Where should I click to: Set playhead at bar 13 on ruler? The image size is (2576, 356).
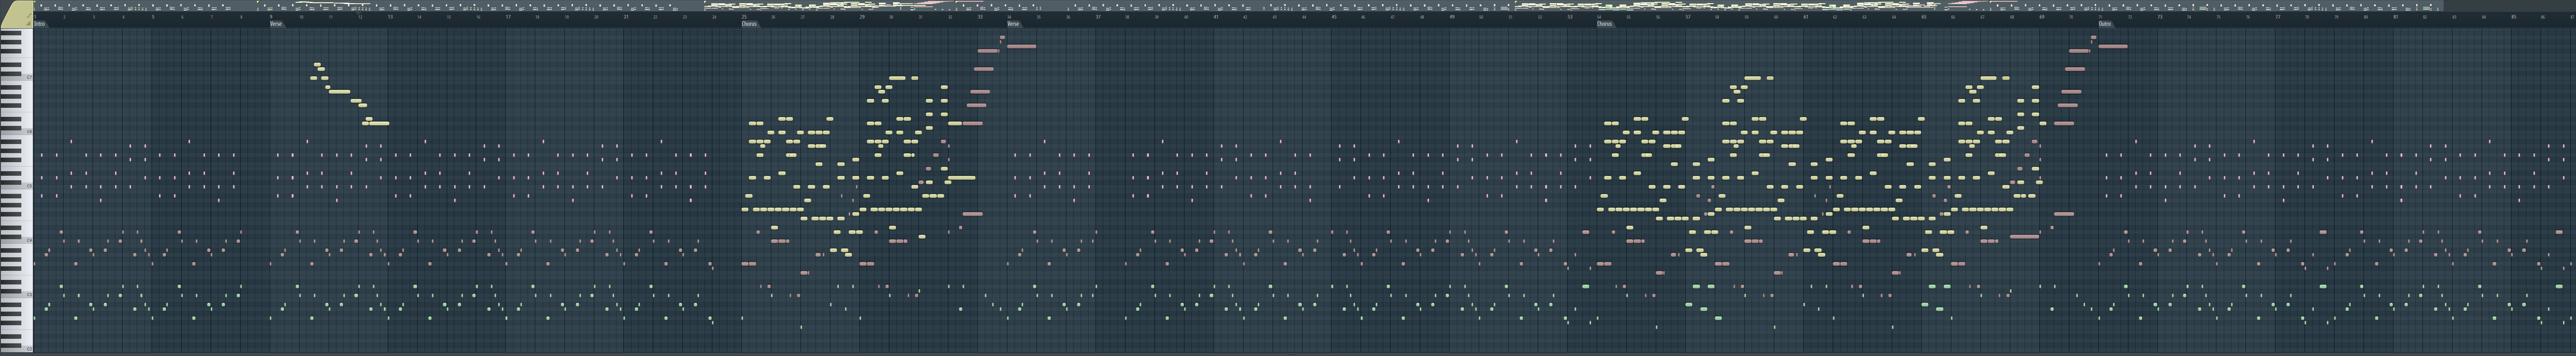pyautogui.click(x=390, y=16)
